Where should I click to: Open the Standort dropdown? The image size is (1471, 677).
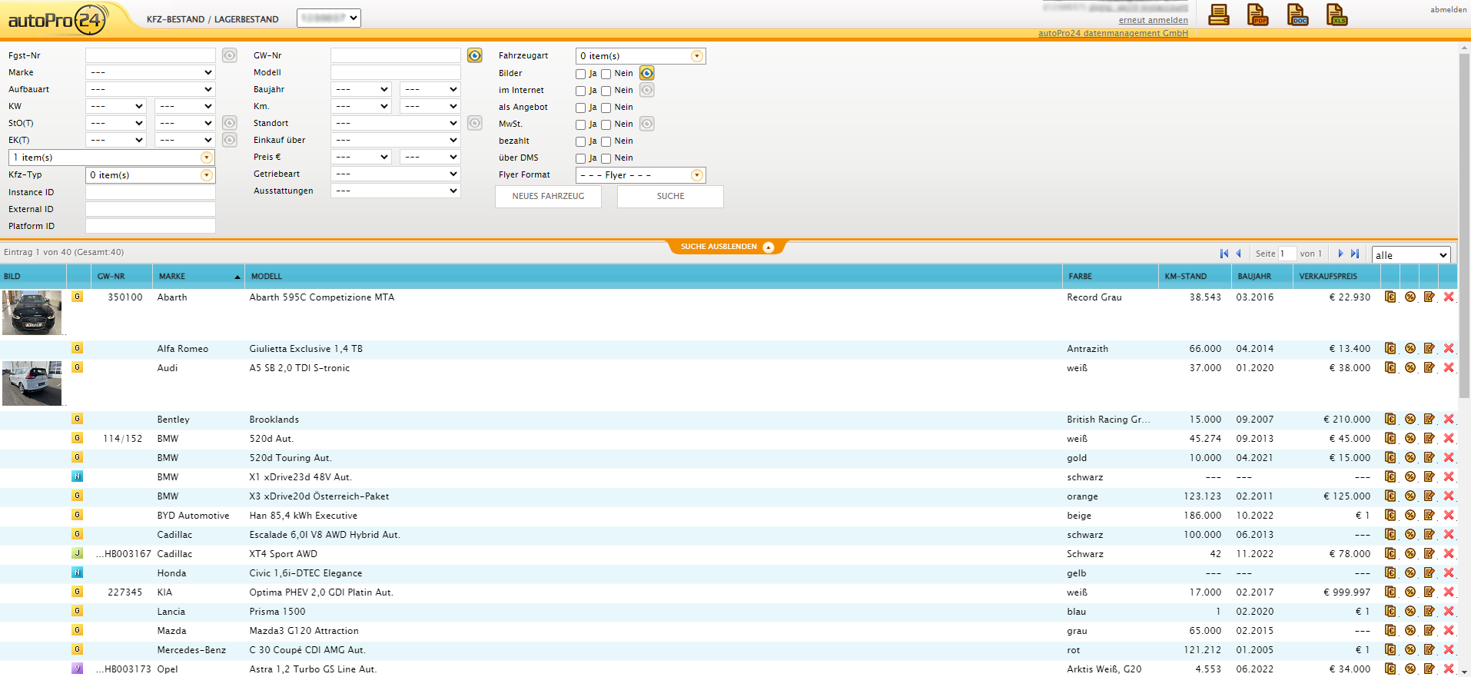pos(396,123)
